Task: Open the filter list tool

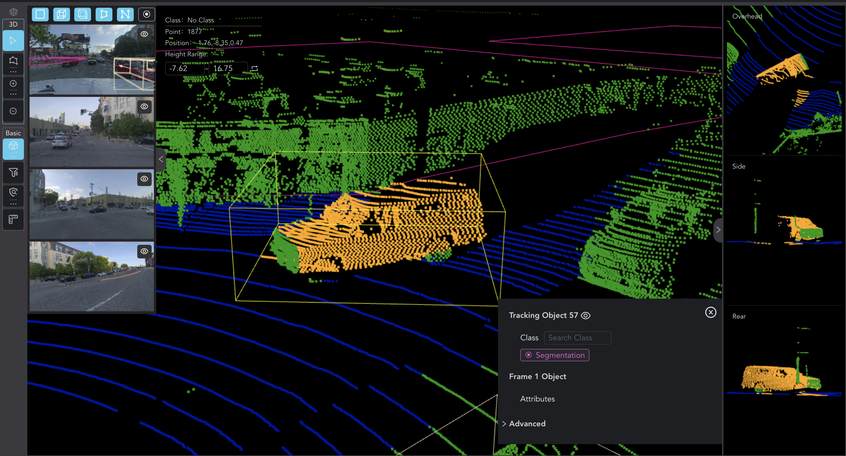Action: pyautogui.click(x=13, y=172)
